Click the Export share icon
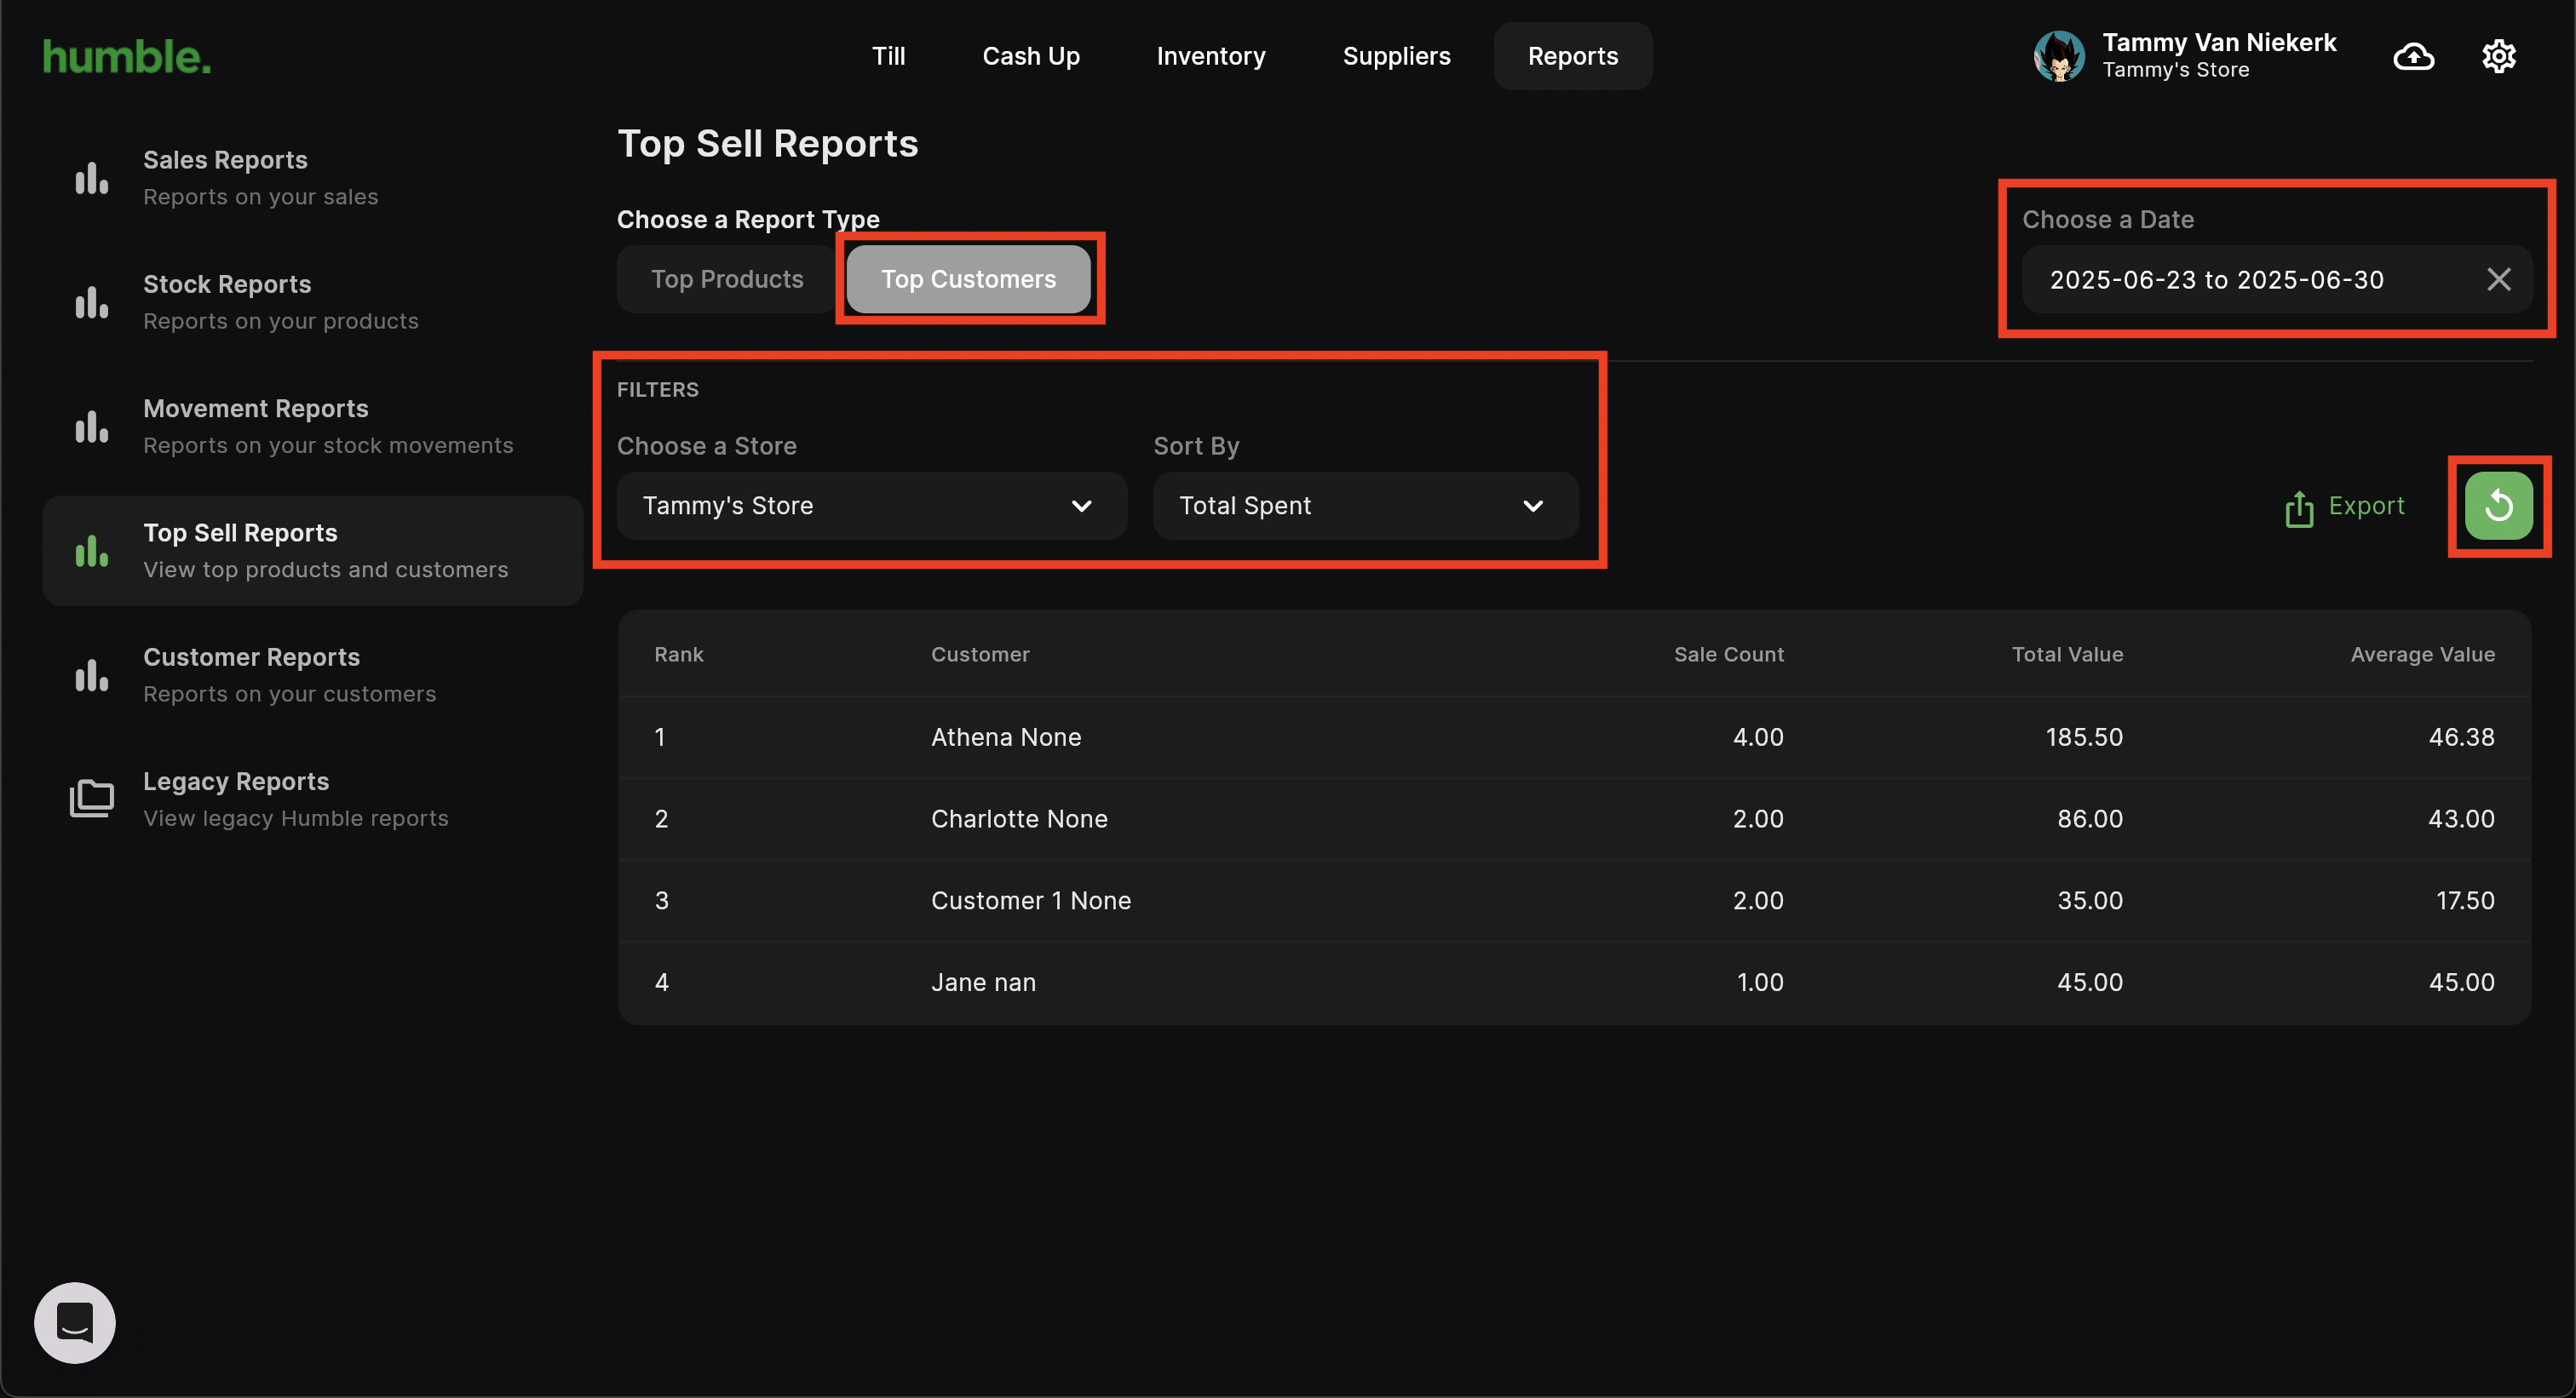2576x1398 pixels. coord(2299,507)
